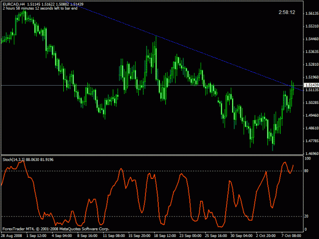Click the 1 Sep 12:00 date label
The image size is (319, 239).
(x=36, y=236)
